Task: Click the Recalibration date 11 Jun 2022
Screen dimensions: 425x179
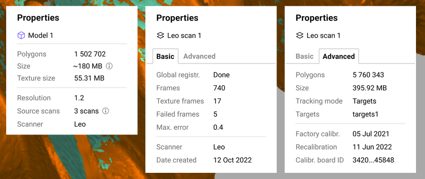Action: pos(372,147)
